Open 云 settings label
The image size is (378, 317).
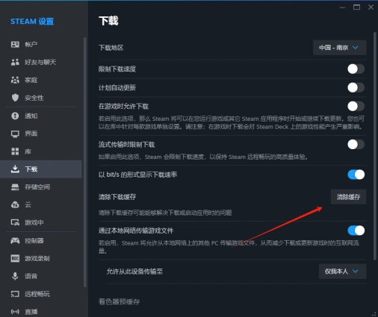(28, 205)
